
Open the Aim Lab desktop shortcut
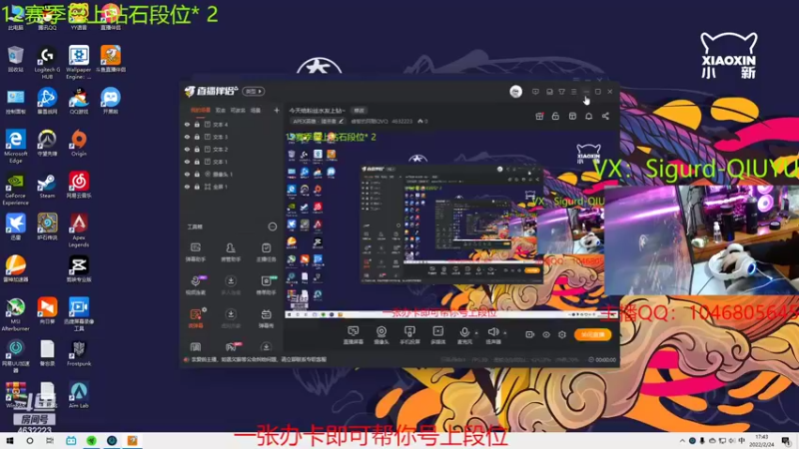coord(79,395)
